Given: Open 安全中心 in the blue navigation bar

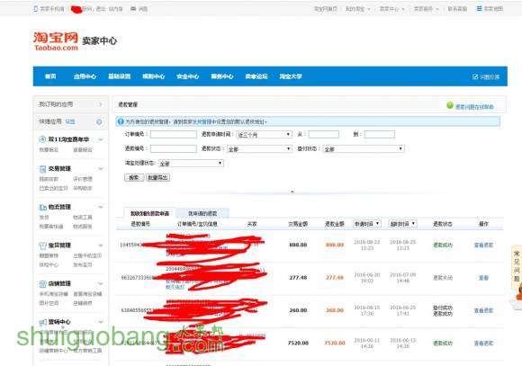Looking at the screenshot, I should [x=187, y=76].
